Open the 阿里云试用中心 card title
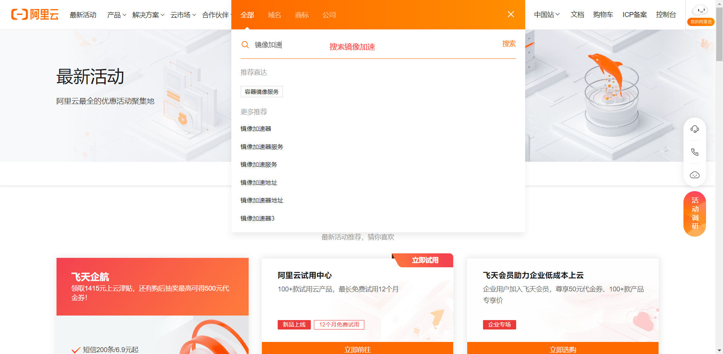 click(305, 275)
